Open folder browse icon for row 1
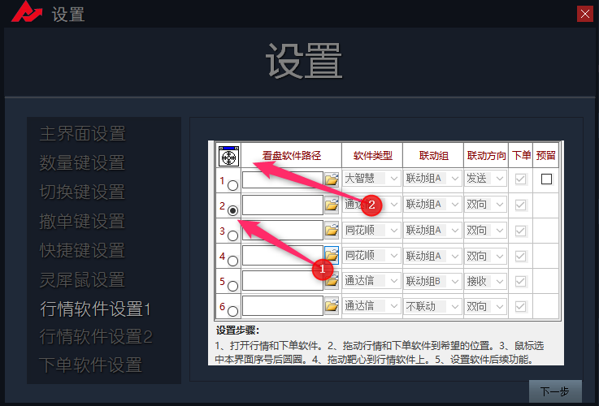599x406 pixels. (332, 179)
